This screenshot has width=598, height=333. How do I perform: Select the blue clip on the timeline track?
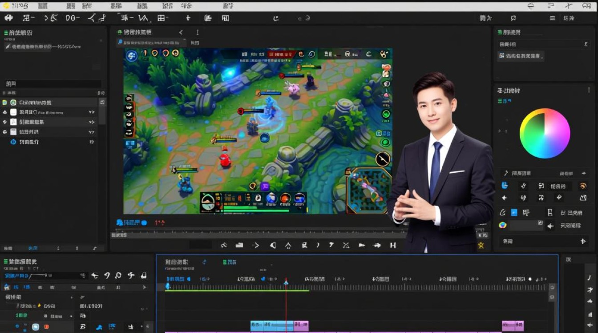272,326
